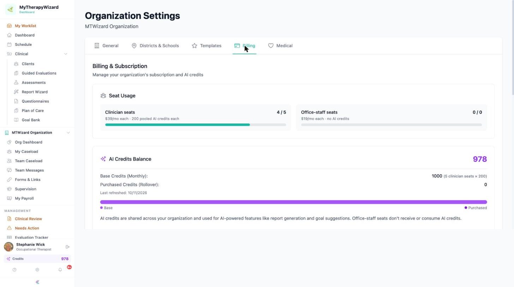Click the MyTherapyWizard logo icon

pyautogui.click(x=10, y=10)
